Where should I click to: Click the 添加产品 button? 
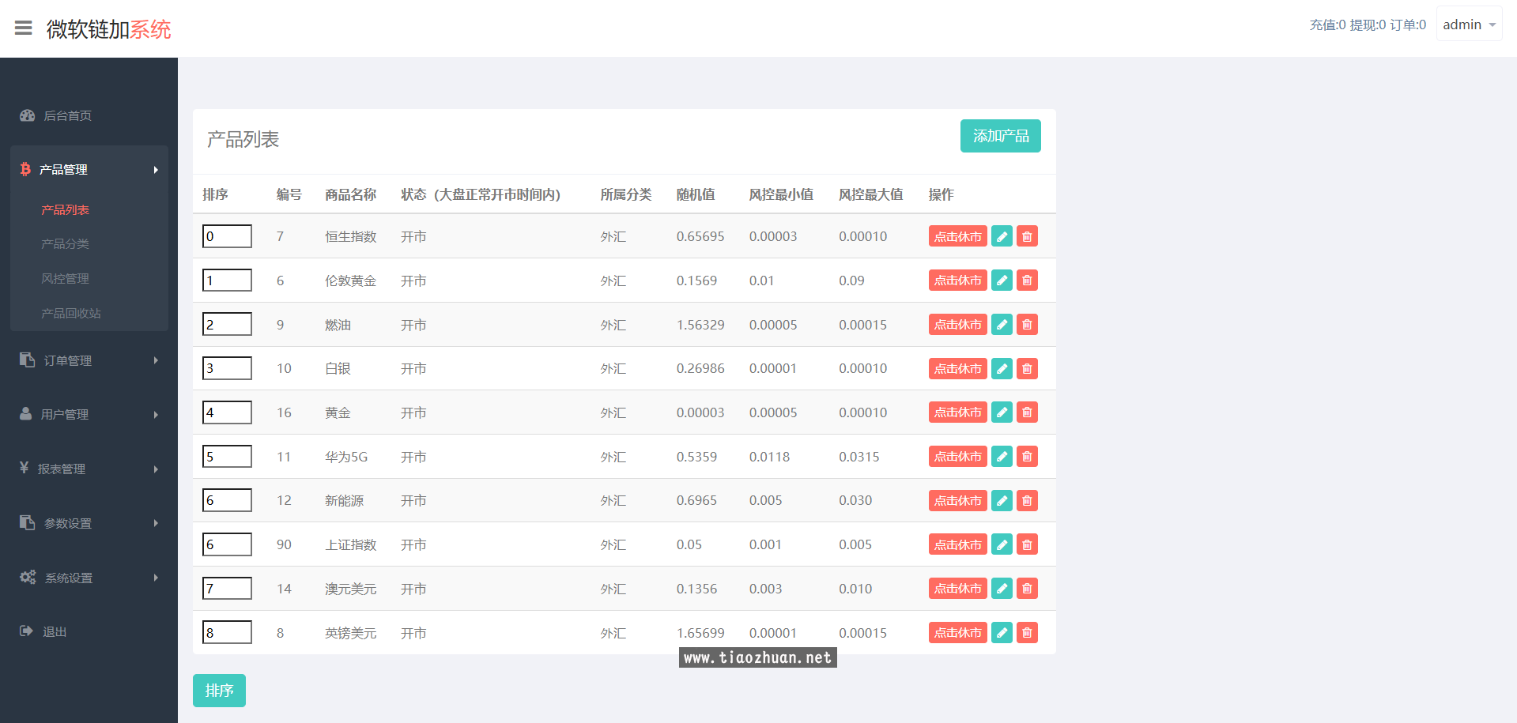coord(1001,136)
